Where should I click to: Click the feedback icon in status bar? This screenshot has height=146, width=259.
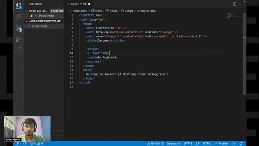234,144
